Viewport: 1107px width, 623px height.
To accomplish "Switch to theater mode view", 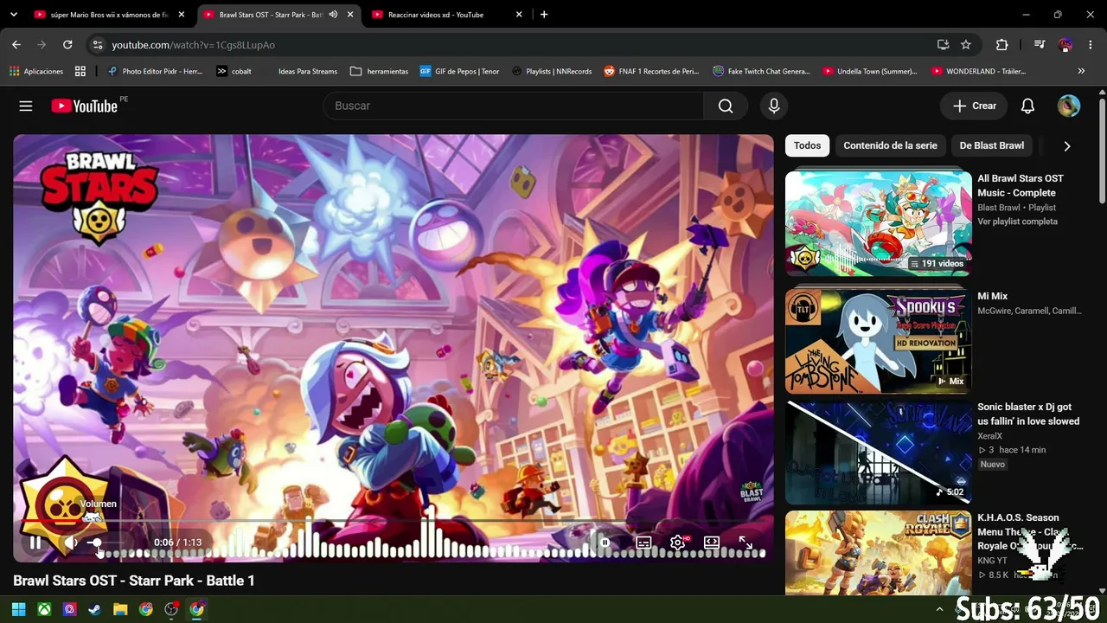I will (x=712, y=543).
